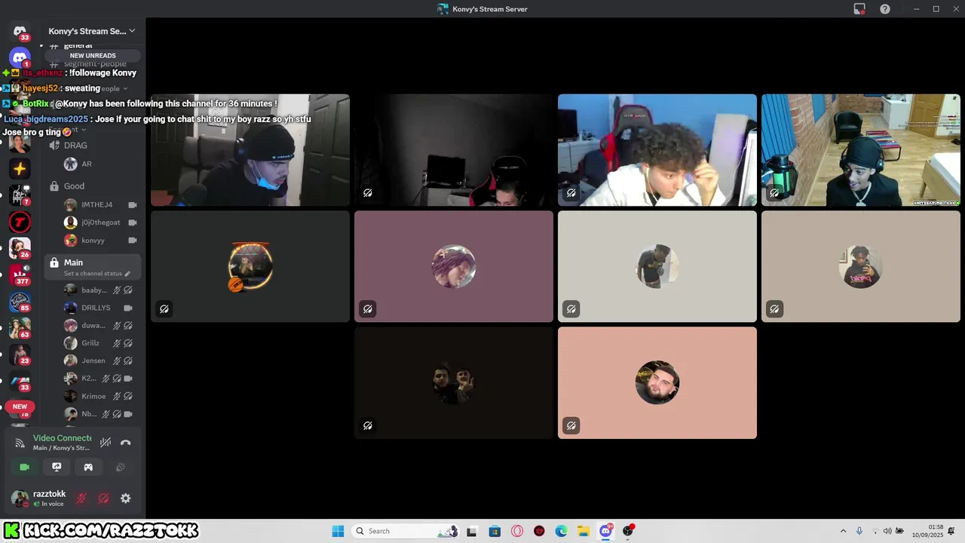Open Discord user settings gear

click(126, 499)
